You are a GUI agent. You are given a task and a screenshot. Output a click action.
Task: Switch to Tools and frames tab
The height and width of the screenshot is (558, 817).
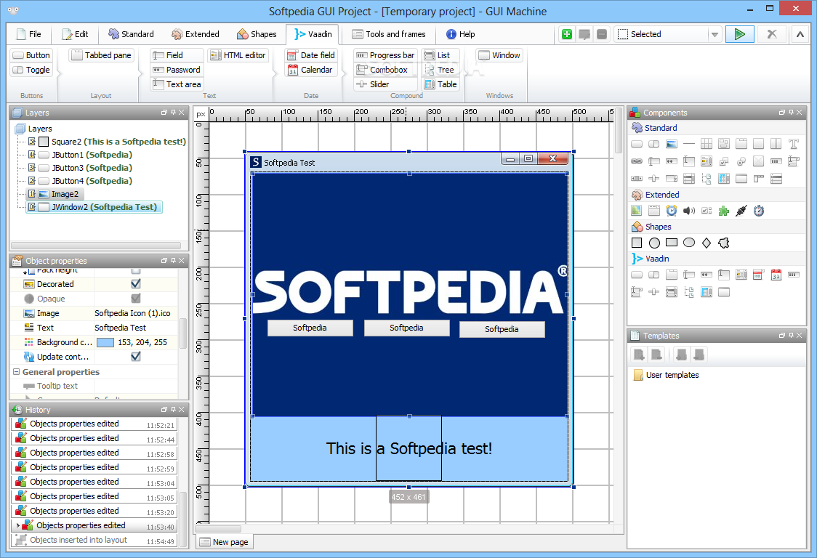(x=389, y=34)
